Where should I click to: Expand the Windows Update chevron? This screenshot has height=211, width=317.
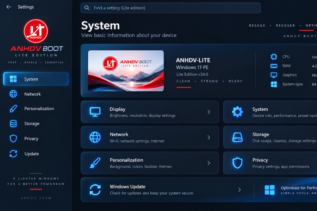(240, 190)
